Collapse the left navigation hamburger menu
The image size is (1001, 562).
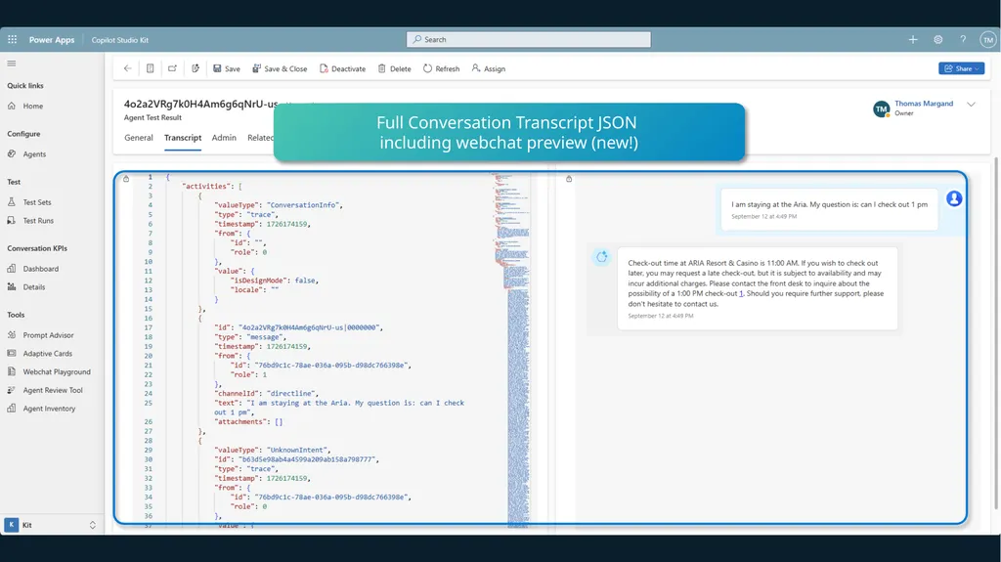(12, 64)
